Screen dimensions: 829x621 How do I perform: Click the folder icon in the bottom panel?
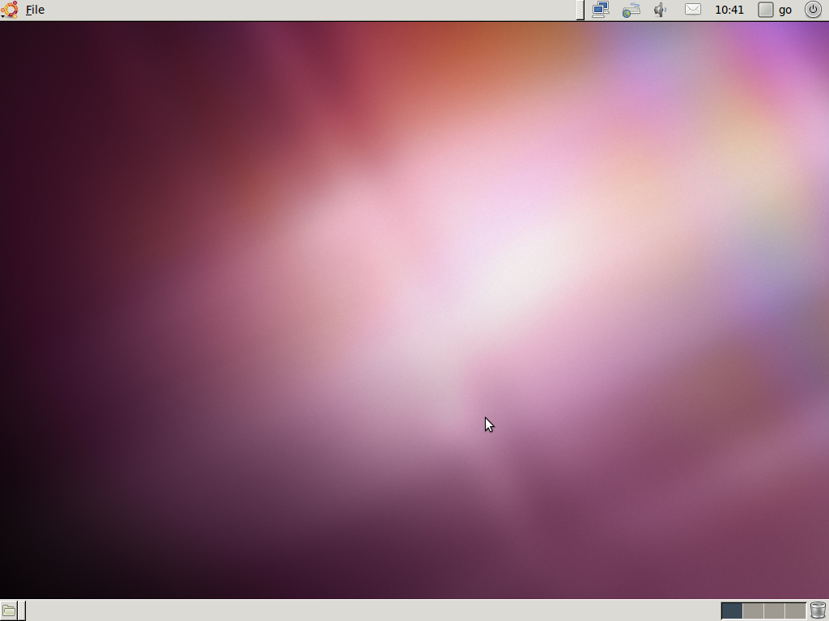(x=8, y=611)
